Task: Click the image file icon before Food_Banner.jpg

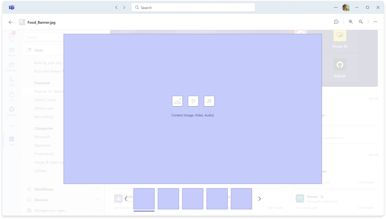Action: click(22, 22)
